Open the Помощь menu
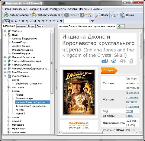Viewport: 145px width, 141px height. point(96,9)
